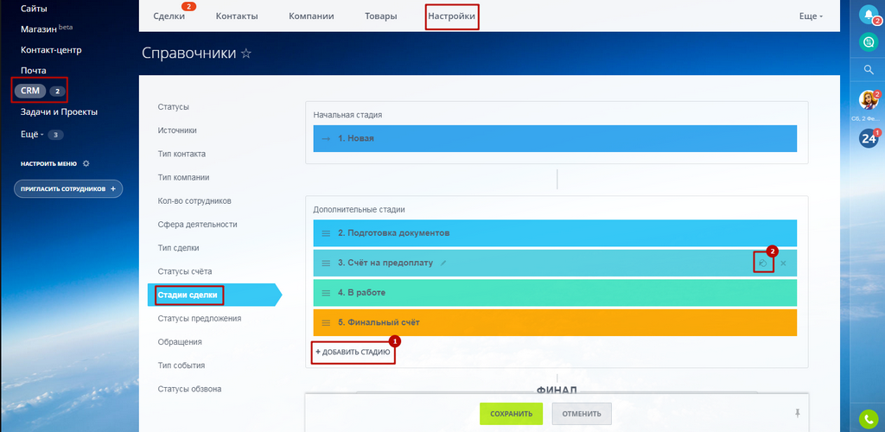Select Тип события directory
Viewport: 885px width, 432px height.
coord(181,365)
